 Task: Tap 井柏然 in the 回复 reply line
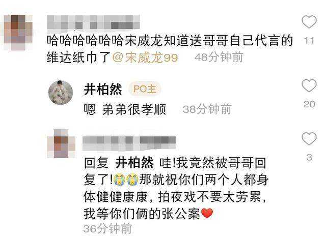click(x=134, y=162)
